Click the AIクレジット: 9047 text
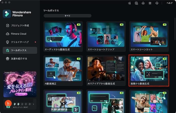176x113 pixels. coord(20,107)
